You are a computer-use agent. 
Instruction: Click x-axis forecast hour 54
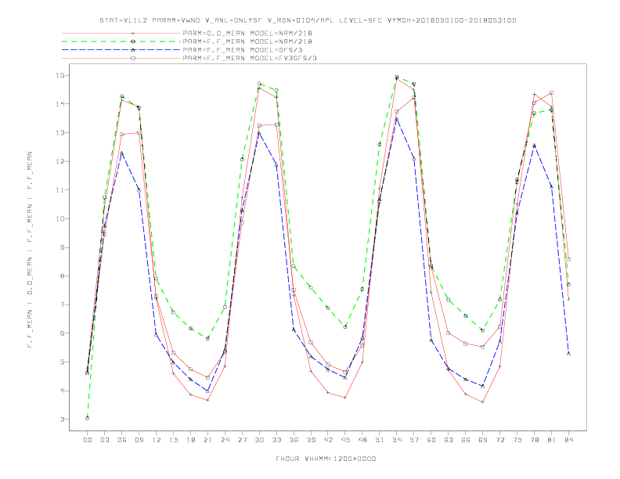coord(397,440)
